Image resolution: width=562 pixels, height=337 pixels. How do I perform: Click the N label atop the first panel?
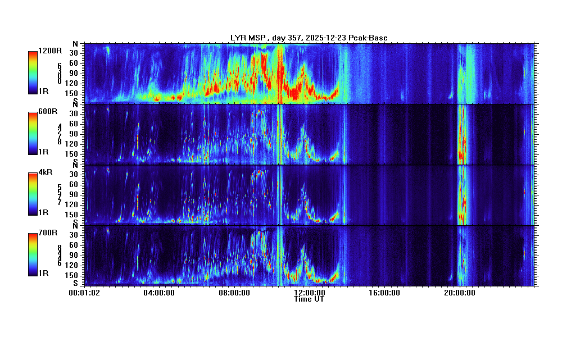click(75, 44)
